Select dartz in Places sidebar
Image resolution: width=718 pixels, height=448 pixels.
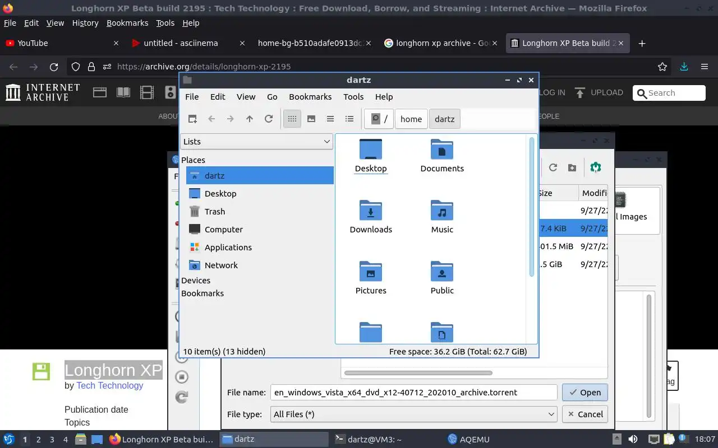click(x=260, y=175)
